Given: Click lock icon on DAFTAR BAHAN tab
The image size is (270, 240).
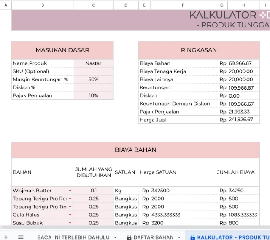Looking at the screenshot, I should 129,237.
